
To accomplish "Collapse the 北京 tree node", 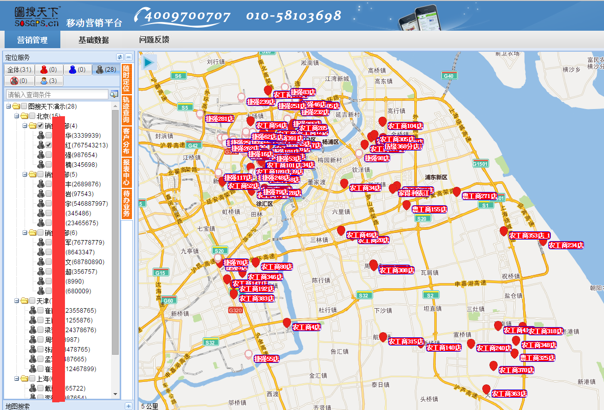I will pos(16,116).
